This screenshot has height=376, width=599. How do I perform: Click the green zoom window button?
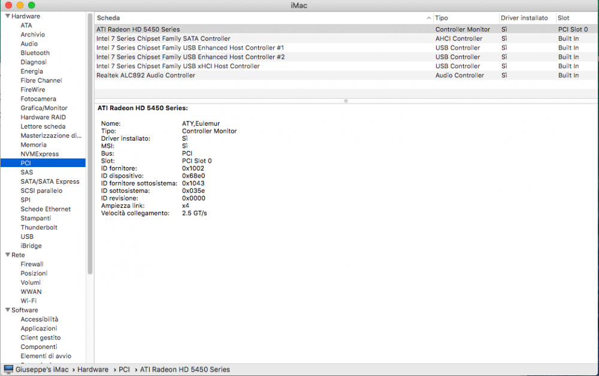tap(32, 5)
